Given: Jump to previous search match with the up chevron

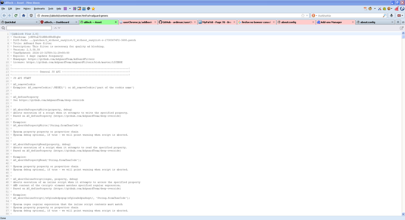Looking at the screenshot, I should pos(55,28).
